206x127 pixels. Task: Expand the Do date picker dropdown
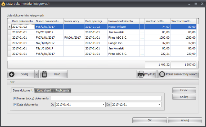point(160,104)
